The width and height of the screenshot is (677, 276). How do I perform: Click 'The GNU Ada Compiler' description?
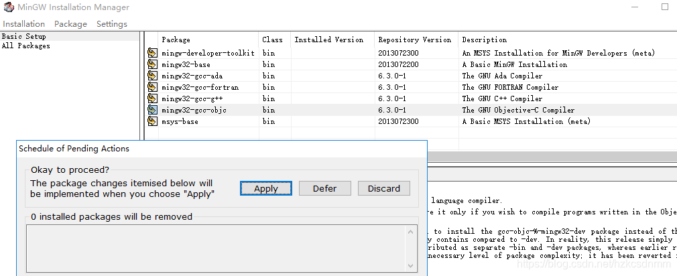(x=502, y=76)
